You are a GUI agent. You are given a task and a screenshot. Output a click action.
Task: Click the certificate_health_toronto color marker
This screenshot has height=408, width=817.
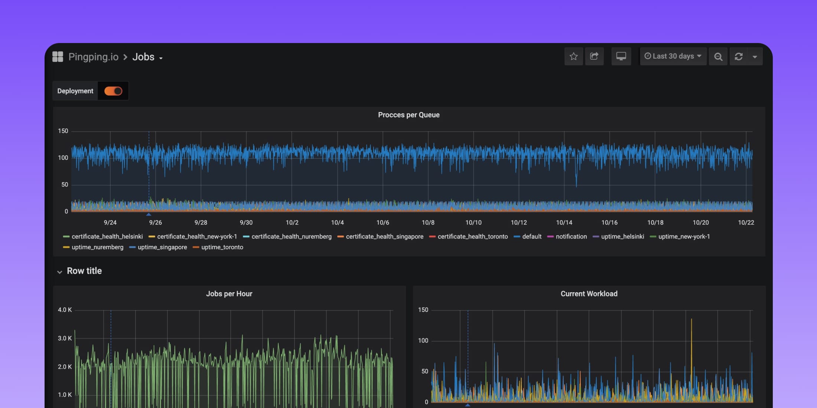pos(432,236)
